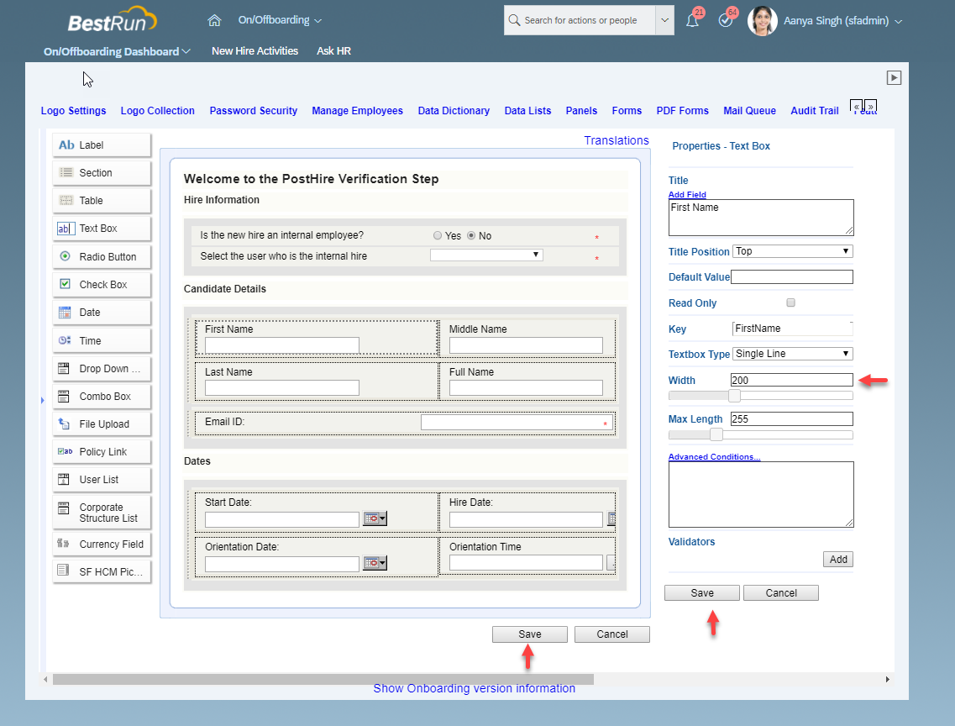Expand the On/Offboarding Dashboard menu
The height and width of the screenshot is (726, 955).
click(x=117, y=52)
